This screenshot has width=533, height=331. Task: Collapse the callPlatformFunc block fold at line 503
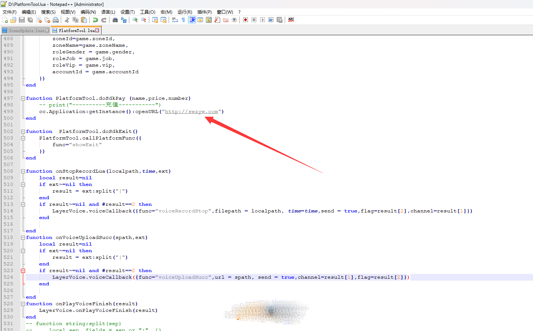coord(23,138)
